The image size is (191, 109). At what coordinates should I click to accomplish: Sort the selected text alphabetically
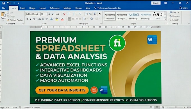(95, 14)
